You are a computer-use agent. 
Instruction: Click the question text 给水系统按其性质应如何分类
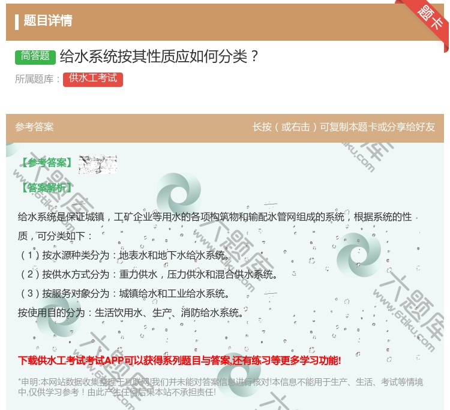159,56
